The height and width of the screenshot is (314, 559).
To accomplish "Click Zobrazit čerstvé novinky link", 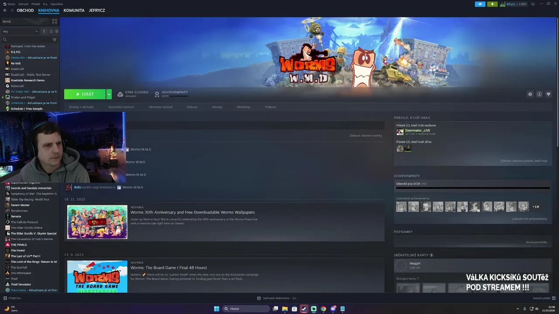I will (366, 136).
